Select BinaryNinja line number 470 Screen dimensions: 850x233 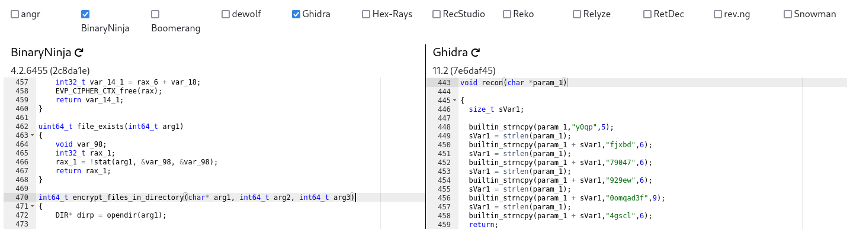(x=21, y=198)
